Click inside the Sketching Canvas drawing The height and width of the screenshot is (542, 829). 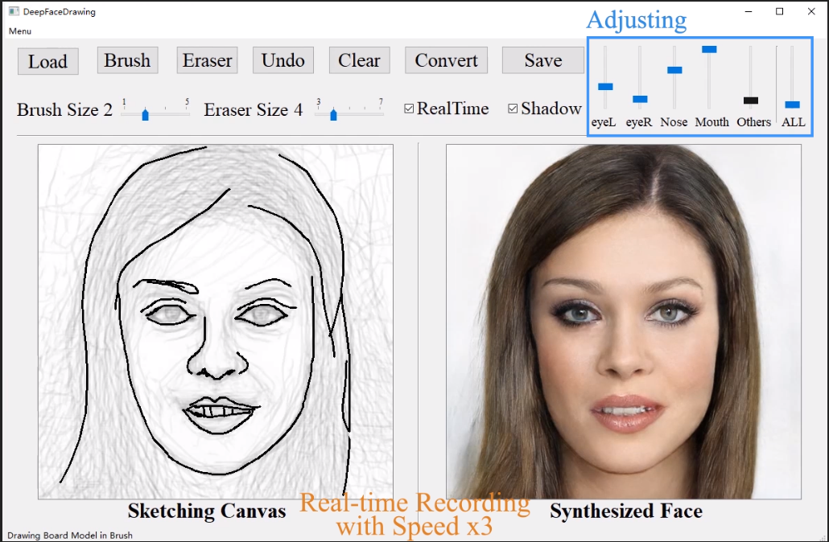(x=215, y=322)
